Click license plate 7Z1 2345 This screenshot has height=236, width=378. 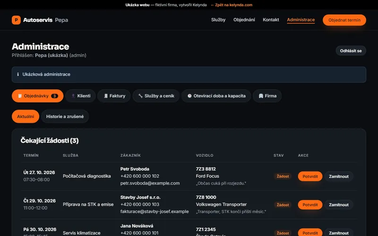click(206, 229)
